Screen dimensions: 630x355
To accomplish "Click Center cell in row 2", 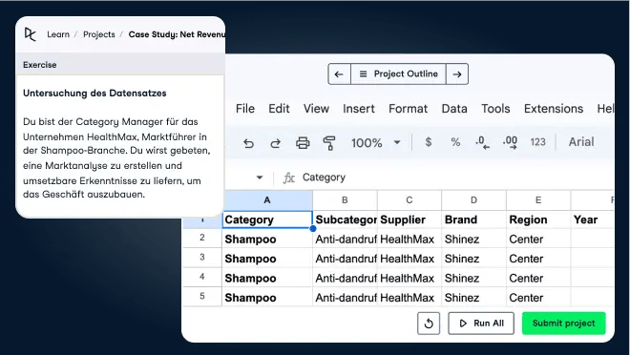I will pyautogui.click(x=538, y=239).
